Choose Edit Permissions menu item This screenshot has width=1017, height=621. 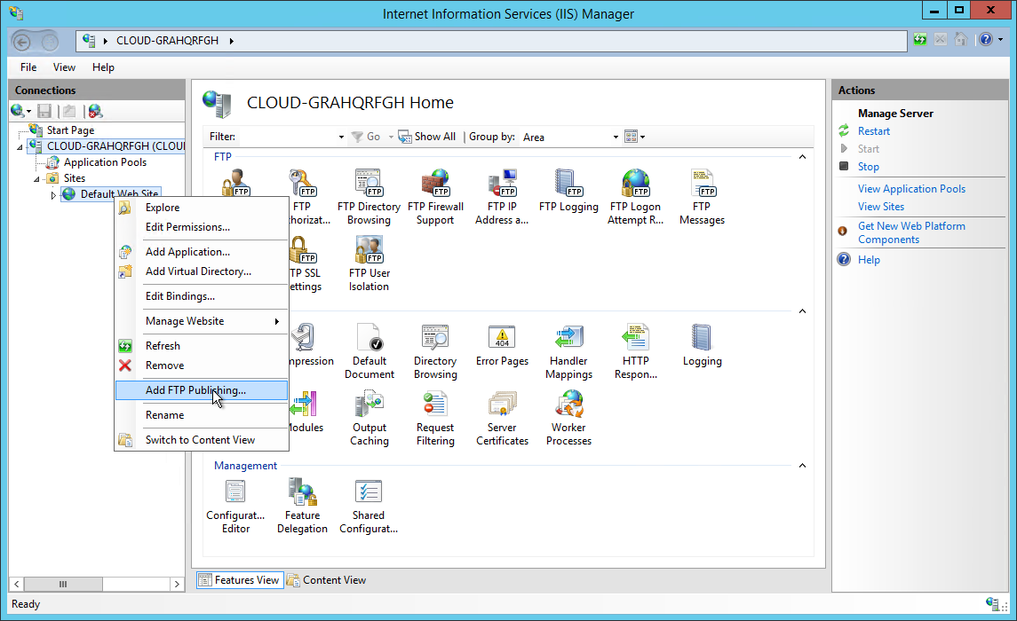coord(202,227)
